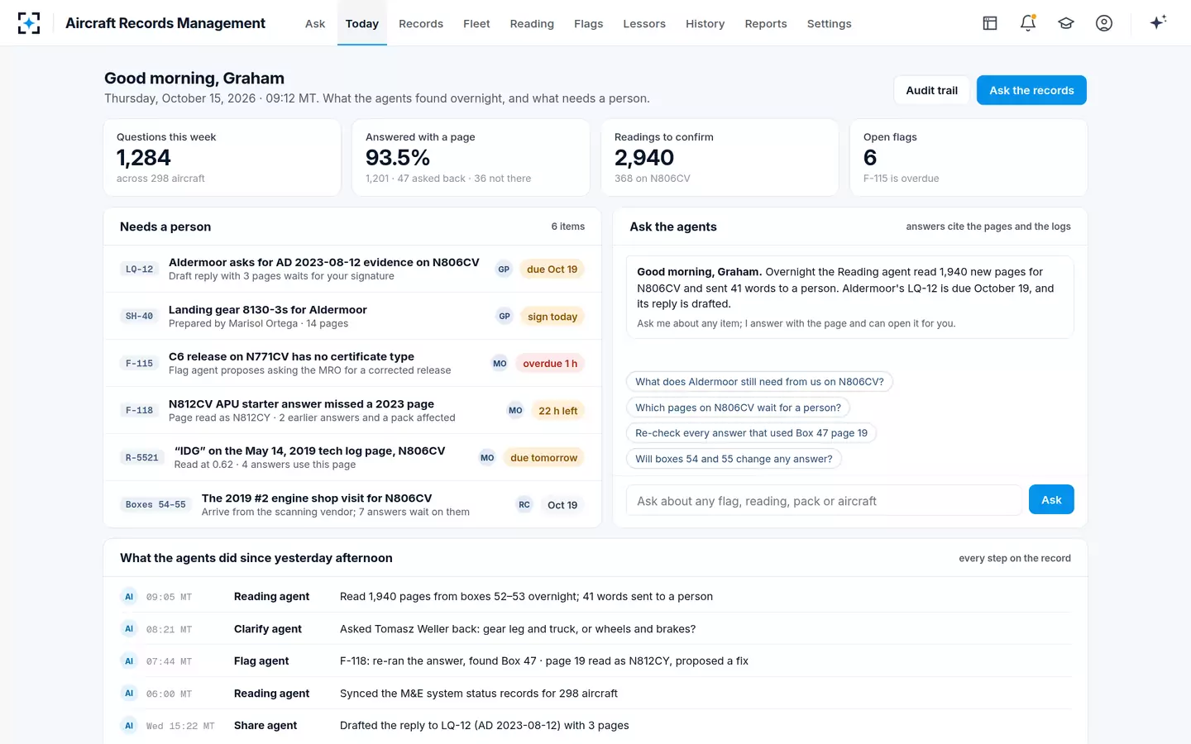The width and height of the screenshot is (1191, 744).
Task: Click the AI badge on the 08:21 MT entry
Action: pos(129,629)
